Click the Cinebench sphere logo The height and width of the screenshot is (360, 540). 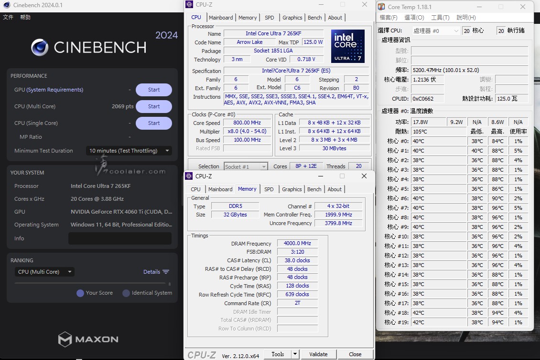(x=40, y=47)
